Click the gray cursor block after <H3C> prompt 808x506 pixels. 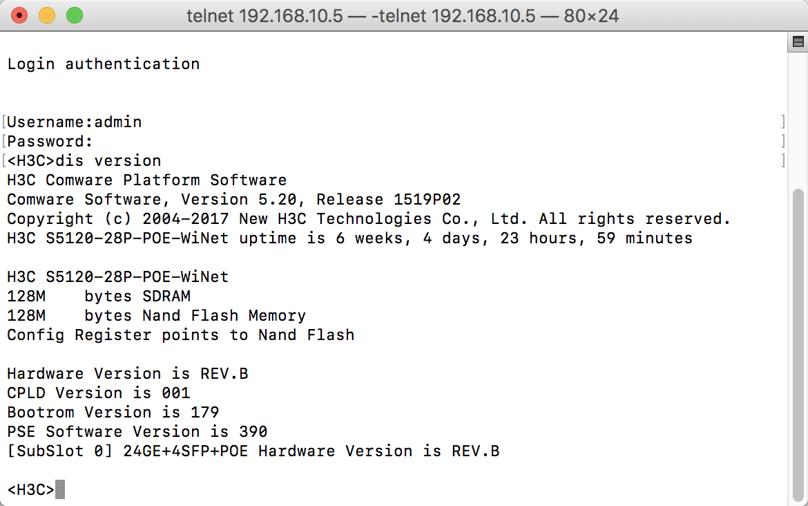60,489
